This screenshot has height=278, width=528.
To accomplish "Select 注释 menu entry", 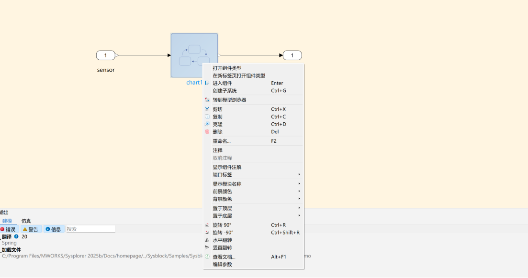I will (253, 150).
